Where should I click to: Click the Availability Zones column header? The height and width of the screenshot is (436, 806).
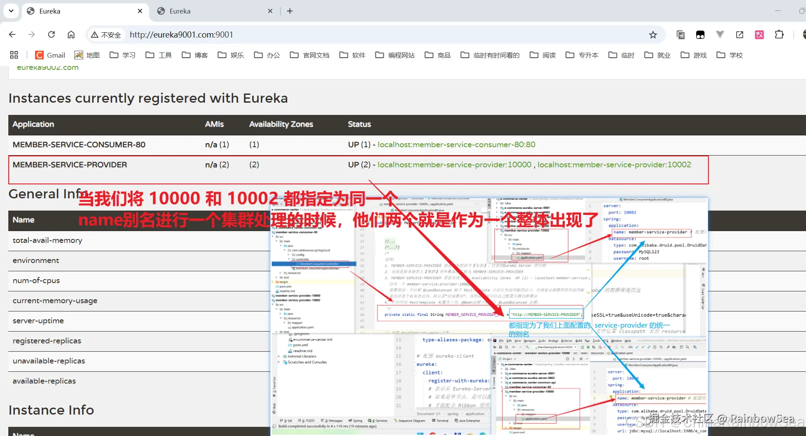pyautogui.click(x=281, y=124)
